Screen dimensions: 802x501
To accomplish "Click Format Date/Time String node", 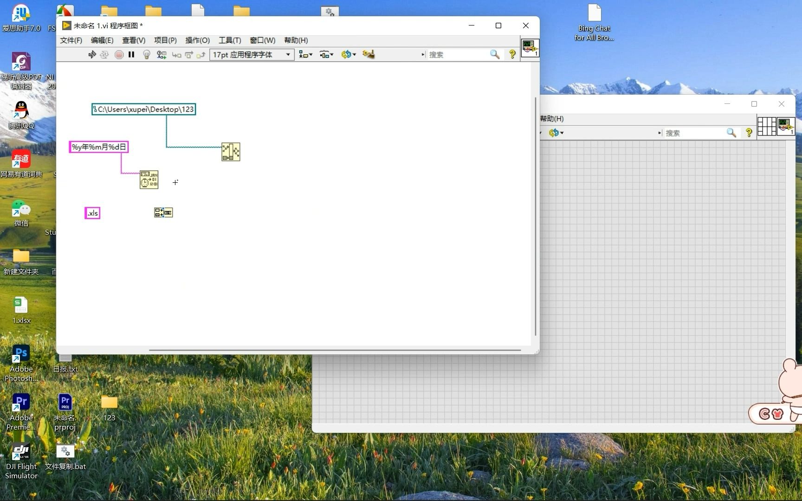I will click(149, 180).
